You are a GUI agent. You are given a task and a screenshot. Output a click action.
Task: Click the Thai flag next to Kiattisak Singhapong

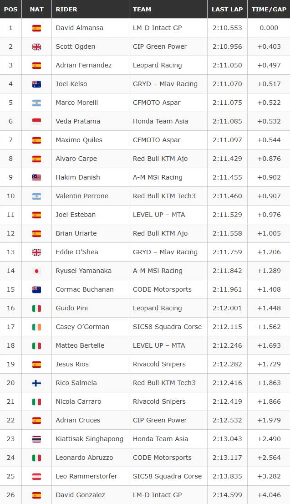coord(36,439)
